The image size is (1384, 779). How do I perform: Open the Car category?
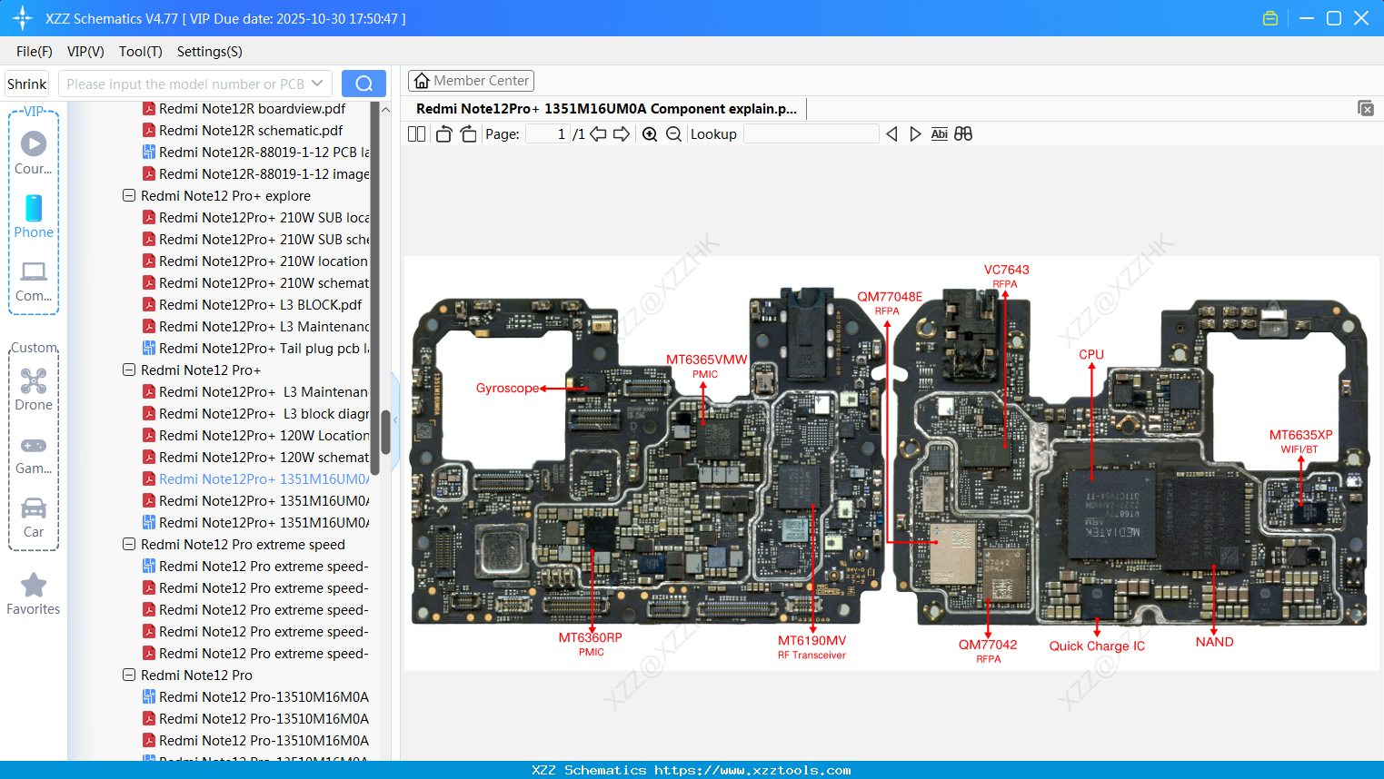point(34,517)
